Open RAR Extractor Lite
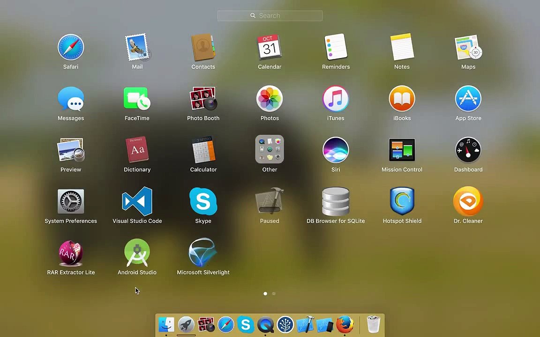Image resolution: width=540 pixels, height=337 pixels. pyautogui.click(x=71, y=253)
